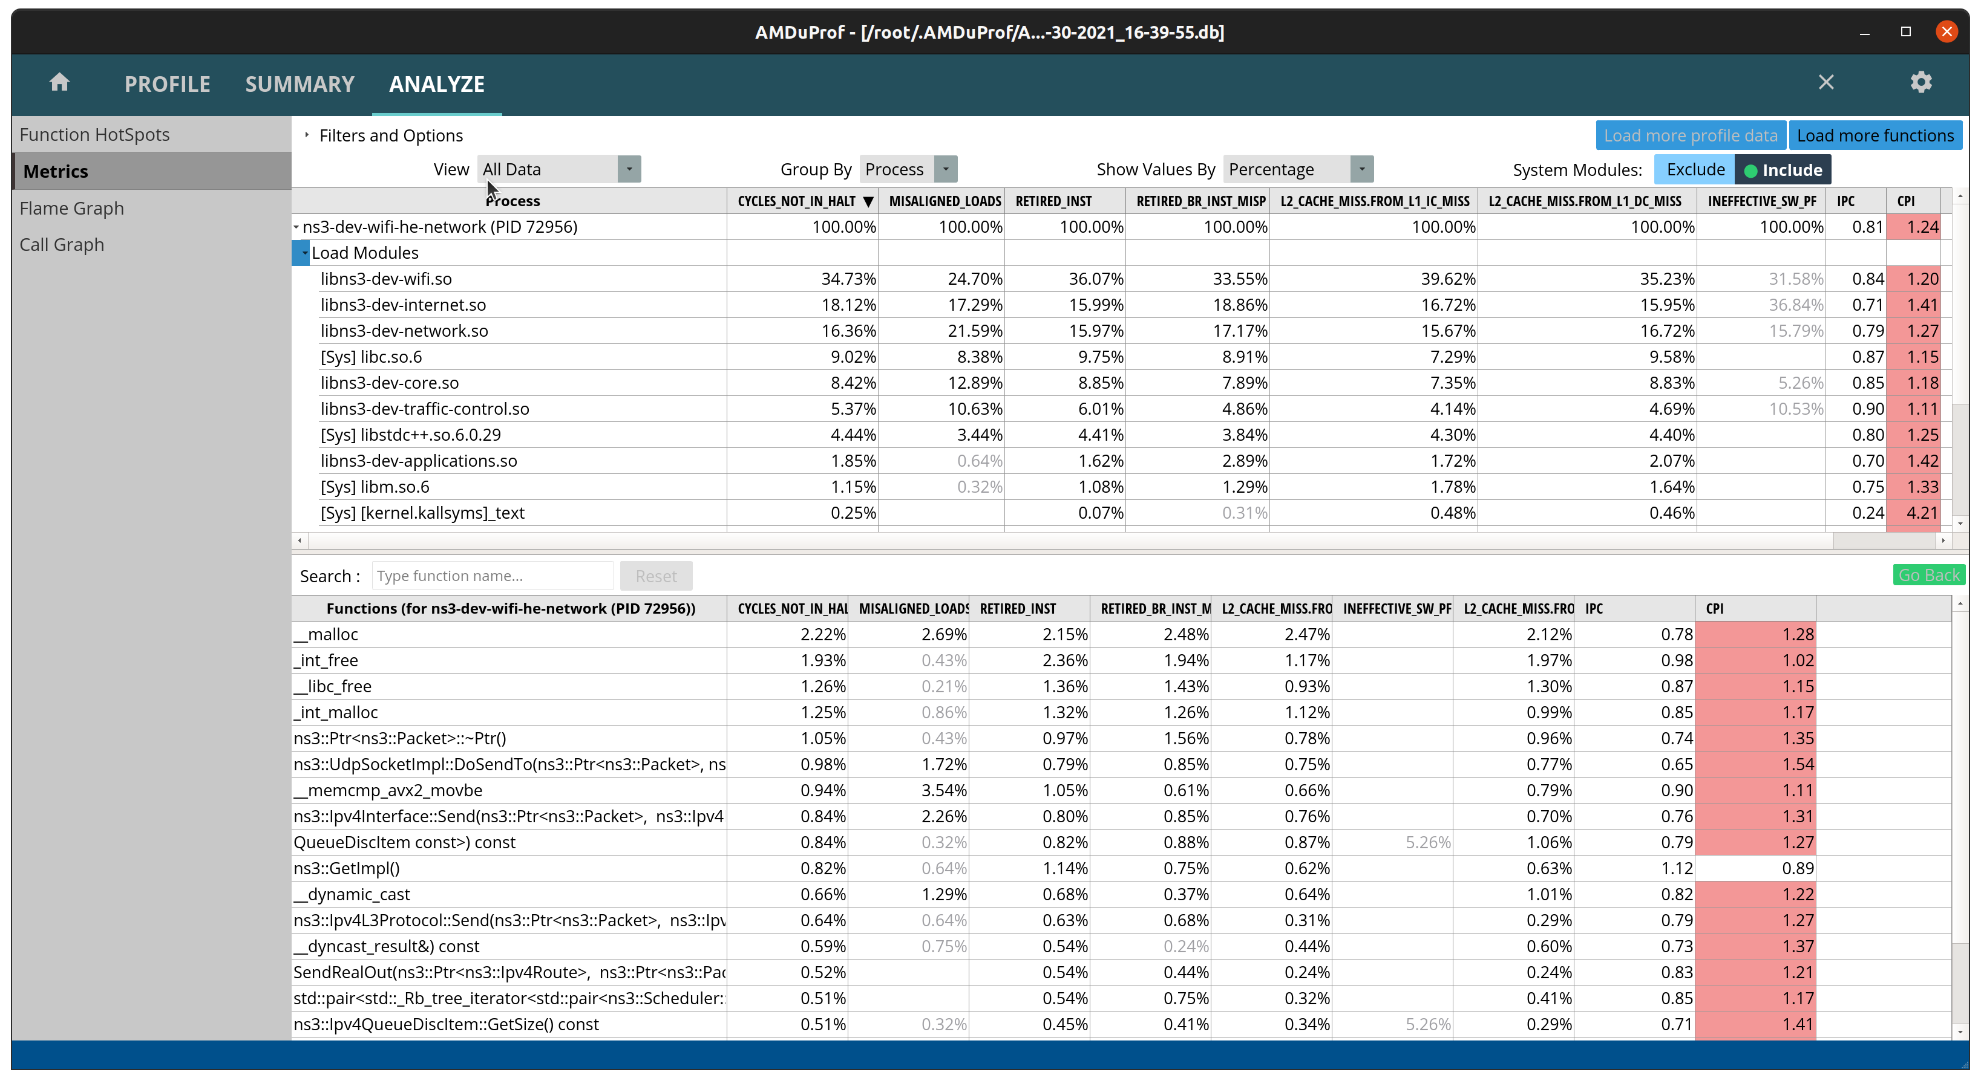This screenshot has height=1081, width=1981.
Task: Open the Show Values By Percentage dropdown
Action: 1362,169
